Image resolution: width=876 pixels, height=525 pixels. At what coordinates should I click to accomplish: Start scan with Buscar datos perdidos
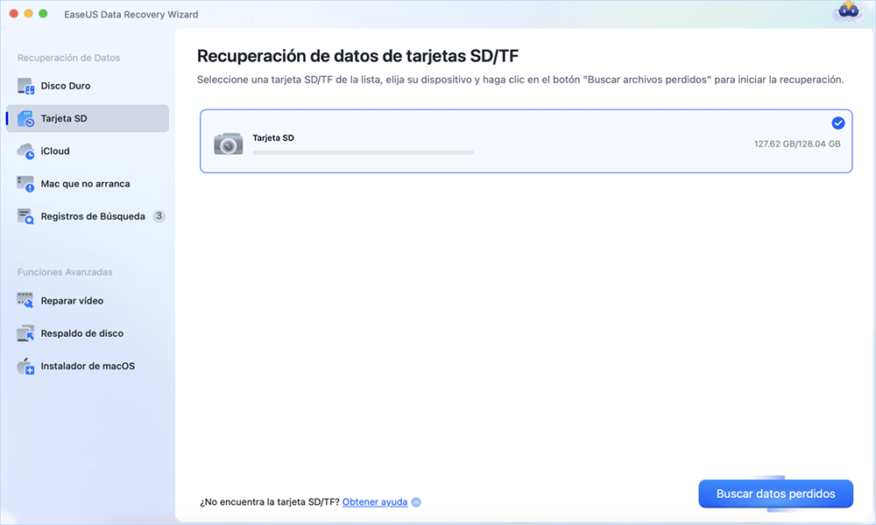pyautogui.click(x=775, y=493)
